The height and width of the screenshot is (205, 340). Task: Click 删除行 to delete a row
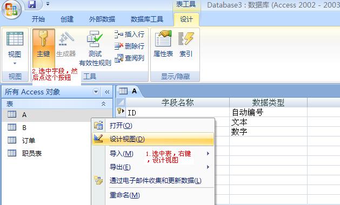[x=129, y=46]
